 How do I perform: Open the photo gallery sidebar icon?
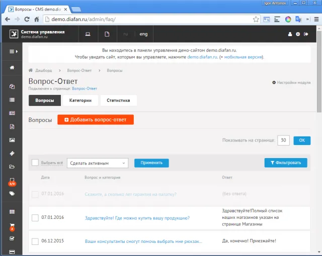tap(12, 140)
